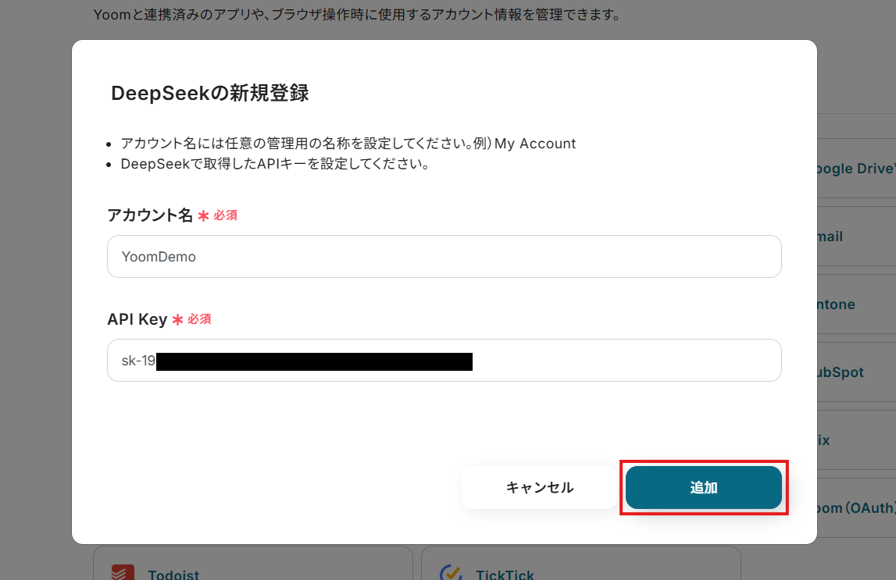The height and width of the screenshot is (580, 896).
Task: Click the キャンセル button
Action: 540,488
